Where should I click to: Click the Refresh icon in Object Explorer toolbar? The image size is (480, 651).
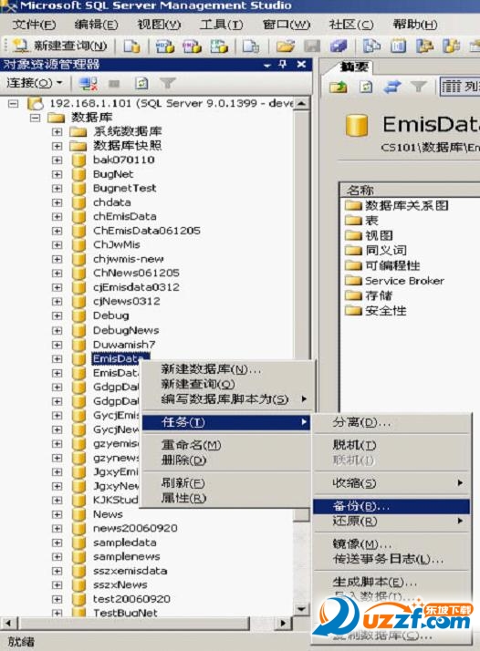pyautogui.click(x=141, y=84)
